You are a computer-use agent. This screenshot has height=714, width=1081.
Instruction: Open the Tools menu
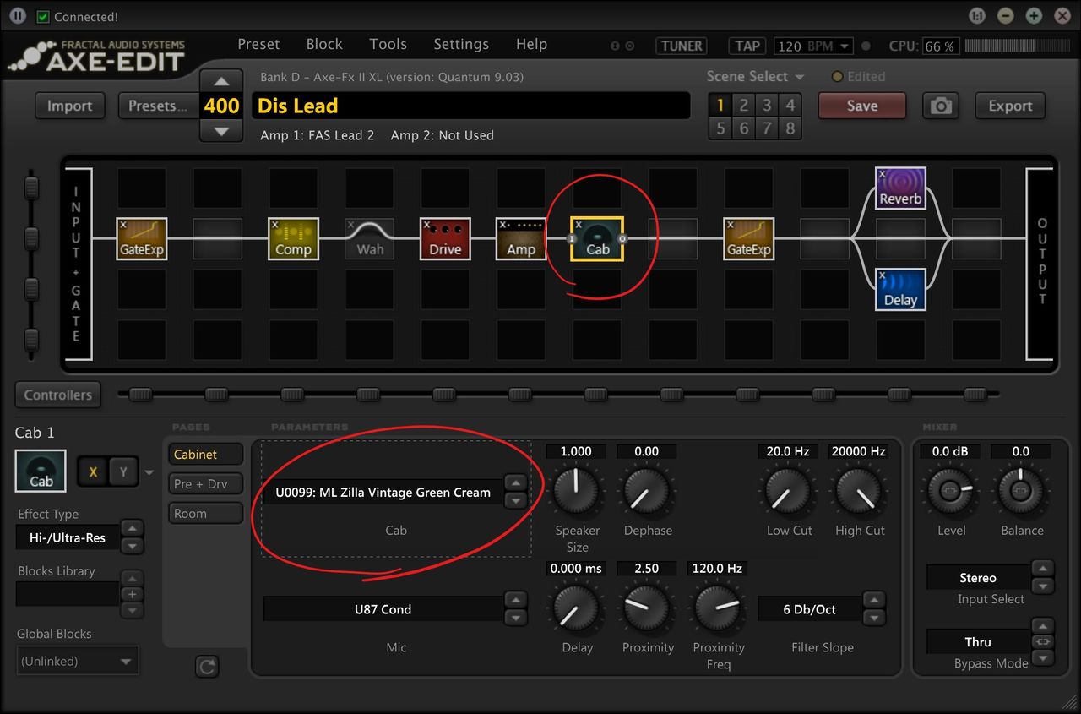point(388,44)
